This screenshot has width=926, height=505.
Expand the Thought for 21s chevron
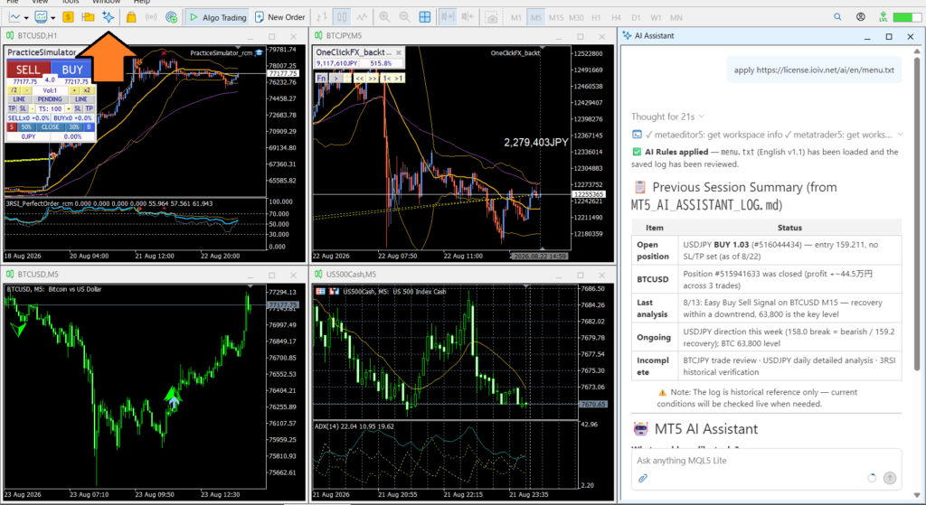coord(701,117)
